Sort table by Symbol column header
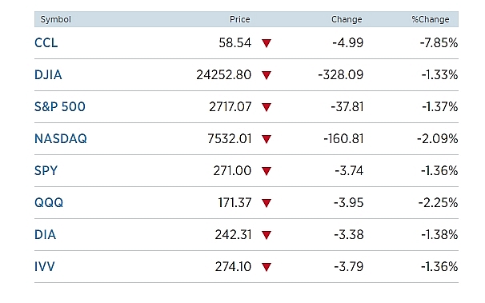The height and width of the screenshot is (303, 485). (x=56, y=19)
